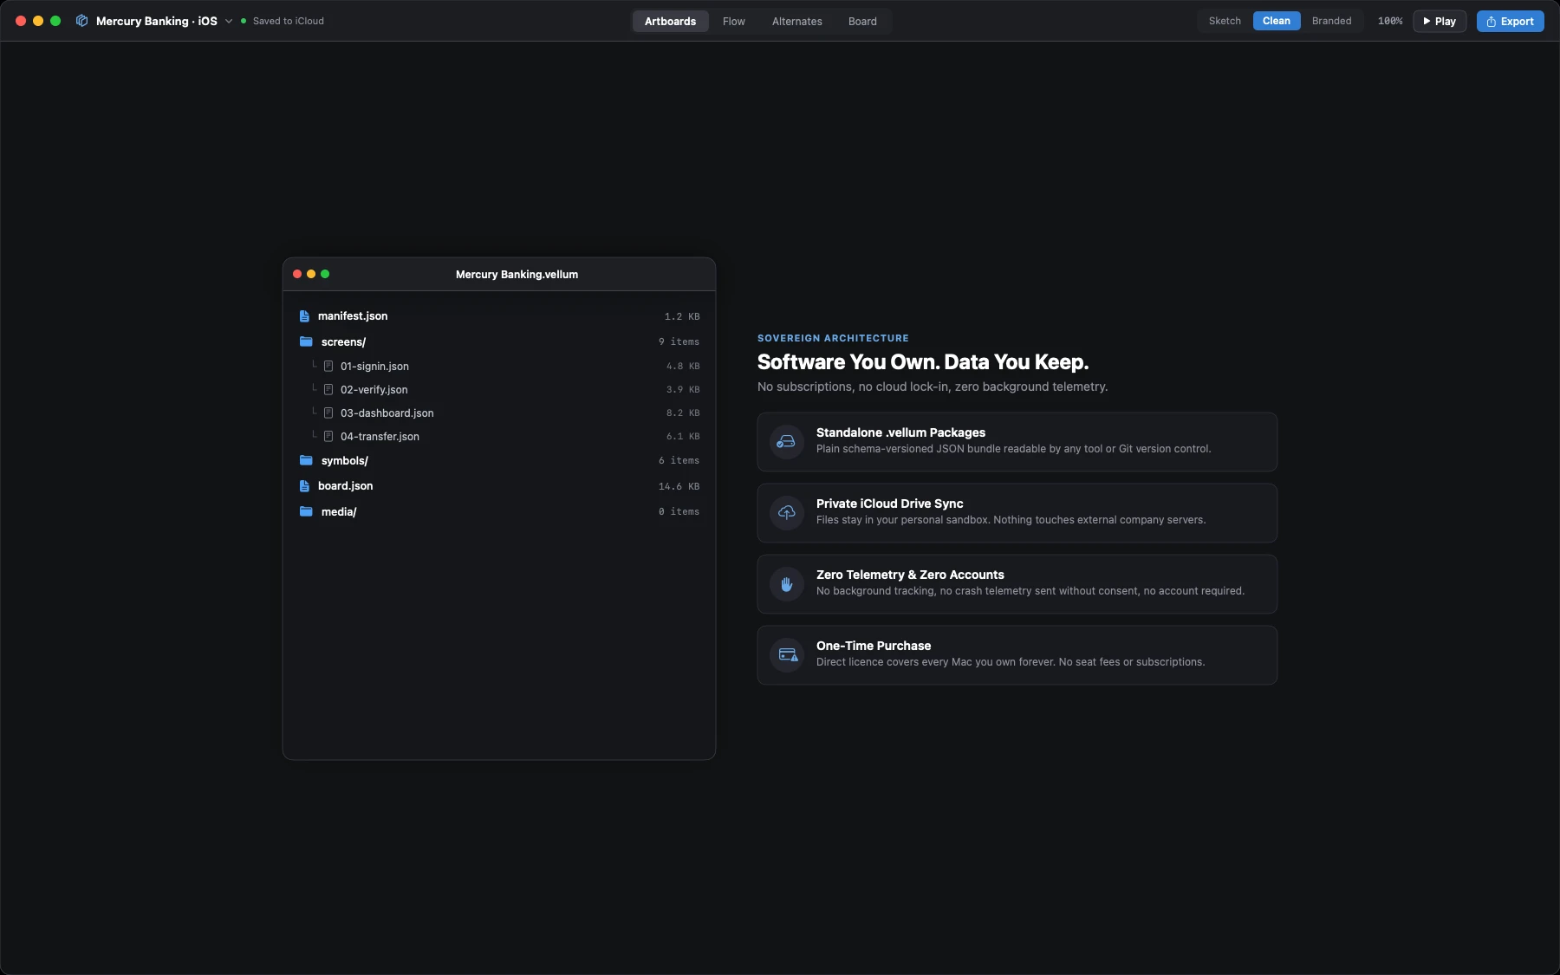Start the prototype with Play
Viewport: 1560px width, 975px height.
pos(1440,21)
